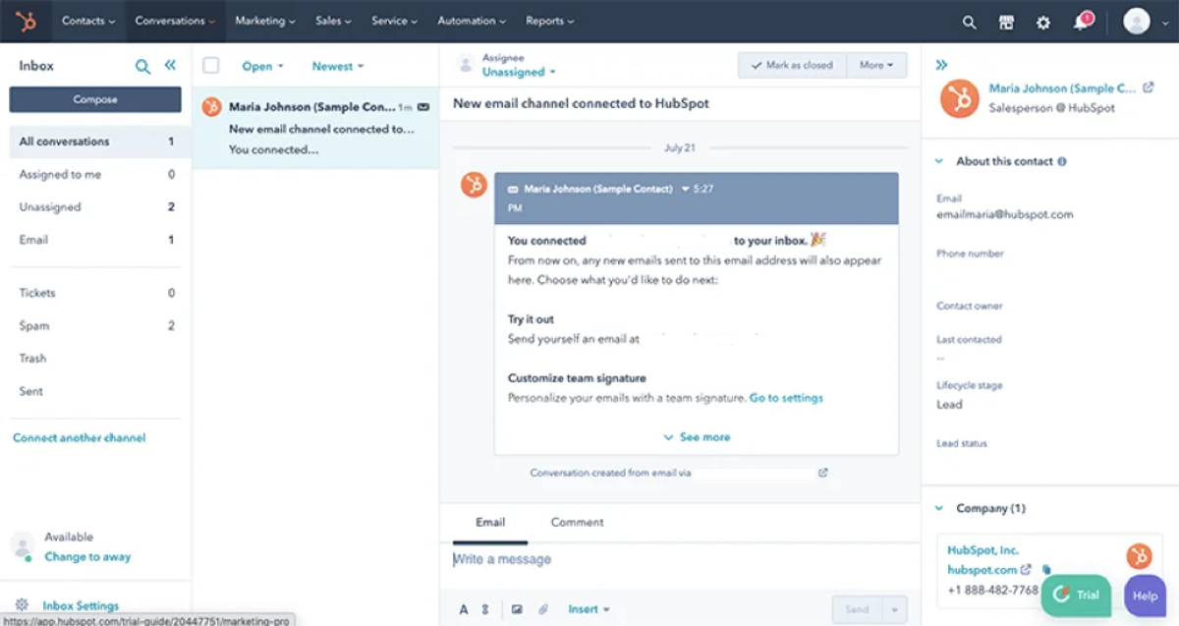Expand the sender details arrow in message header
1179x626 pixels.
686,189
